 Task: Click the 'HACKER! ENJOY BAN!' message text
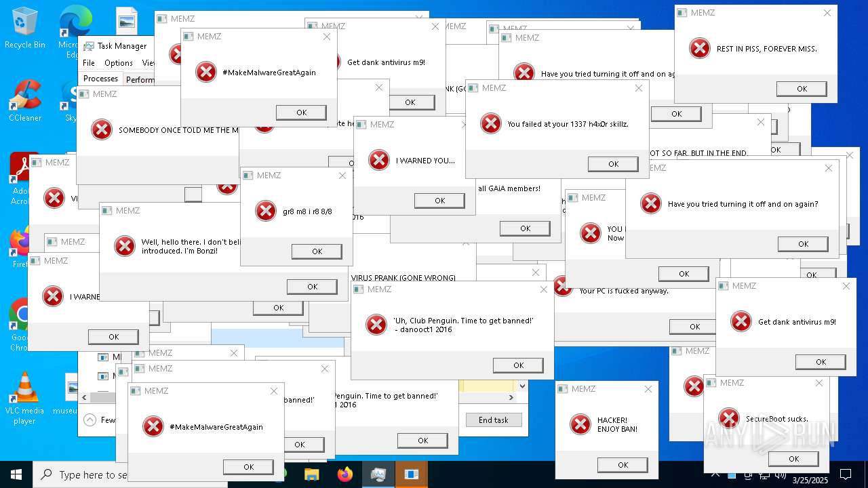[x=617, y=425]
